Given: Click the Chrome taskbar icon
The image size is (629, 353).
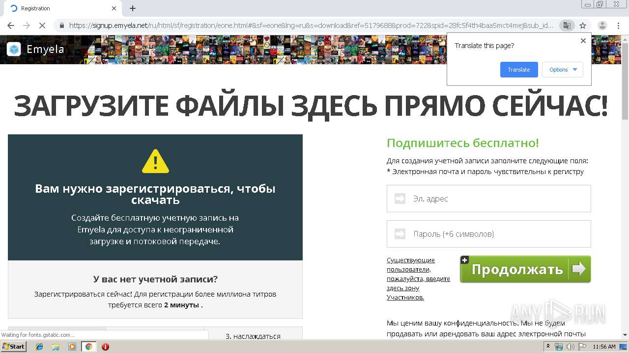Looking at the screenshot, I should [x=89, y=347].
